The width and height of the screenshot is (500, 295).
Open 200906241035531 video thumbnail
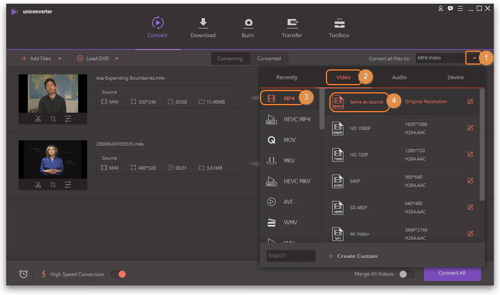click(x=53, y=159)
